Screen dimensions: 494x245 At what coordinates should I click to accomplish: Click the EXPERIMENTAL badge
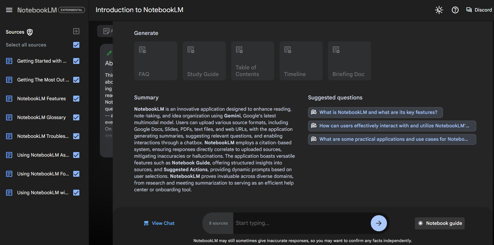72,10
